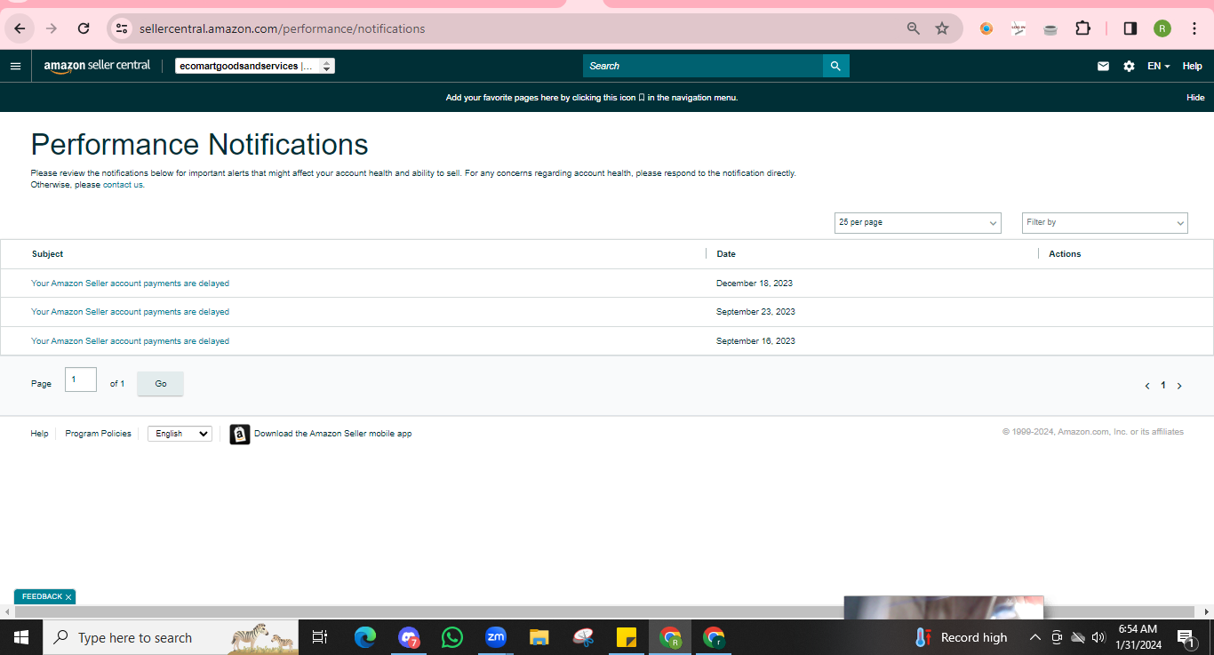
Task: Open the footer Help link
Action: [39, 434]
